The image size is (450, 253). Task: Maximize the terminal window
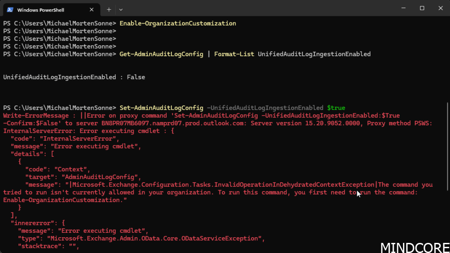pyautogui.click(x=422, y=8)
